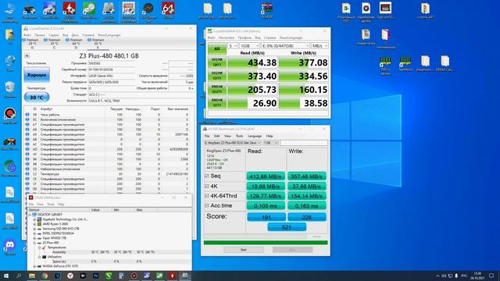Switch to Photoshop on the taskbar

tap(95, 276)
